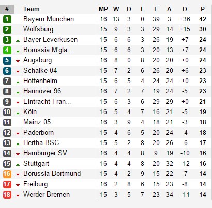Sort by MP matches played header

tap(103, 9)
